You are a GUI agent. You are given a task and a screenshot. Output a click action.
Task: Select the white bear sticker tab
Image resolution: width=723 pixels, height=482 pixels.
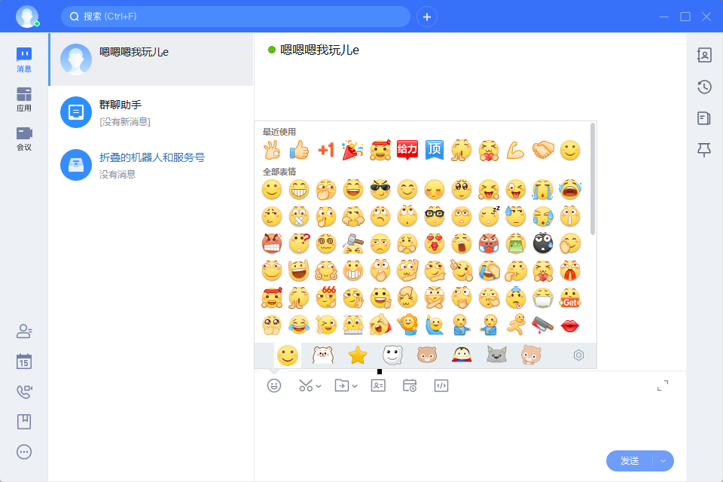coord(323,355)
